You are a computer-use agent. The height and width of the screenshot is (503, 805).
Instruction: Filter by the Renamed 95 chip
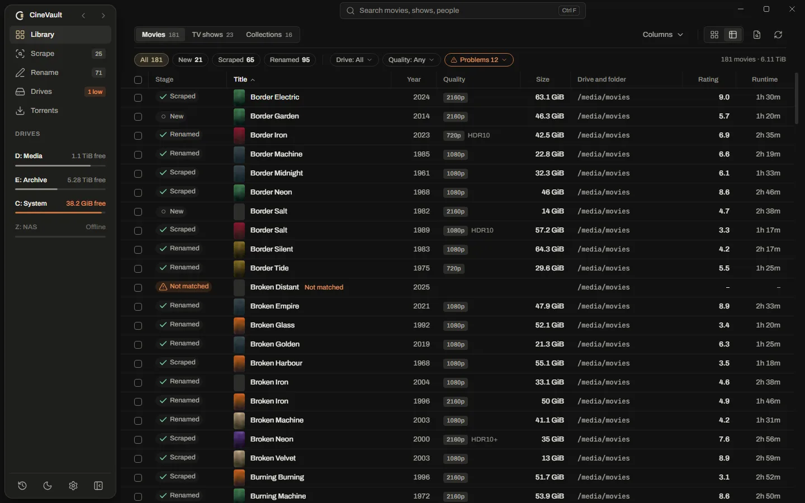click(x=290, y=60)
